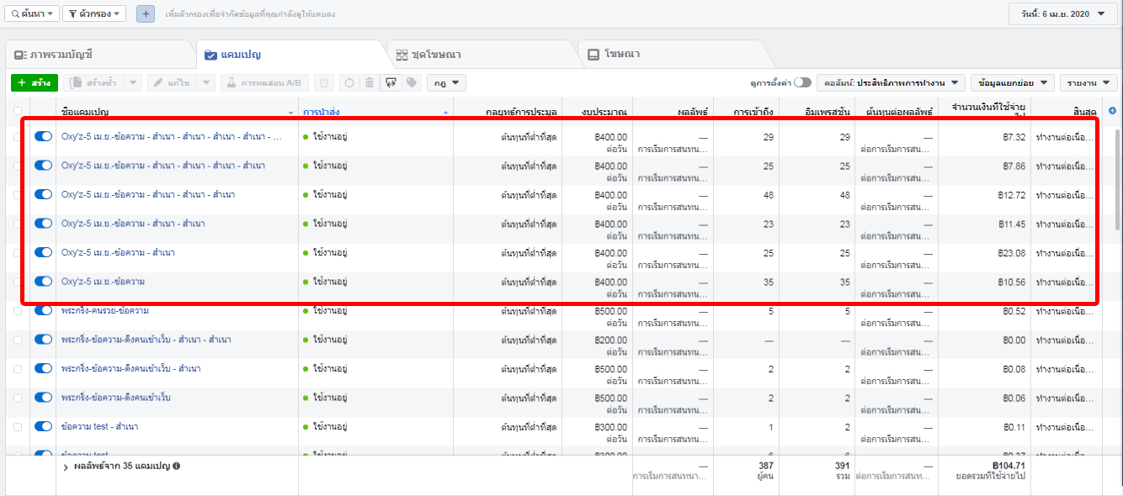Click the blue plus add-column icon
The image size is (1123, 496).
pos(1113,111)
